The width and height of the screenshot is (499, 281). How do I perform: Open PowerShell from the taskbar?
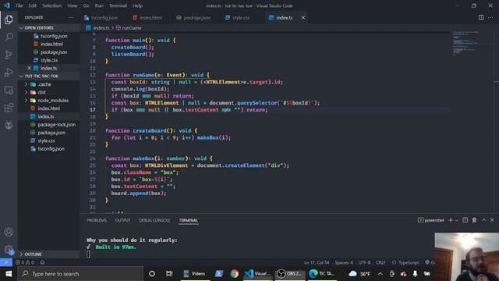218,274
